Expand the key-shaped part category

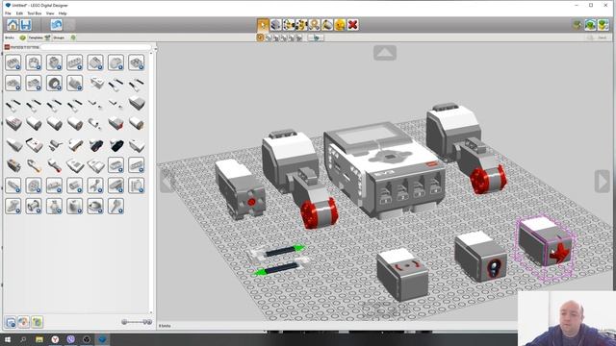(115, 206)
